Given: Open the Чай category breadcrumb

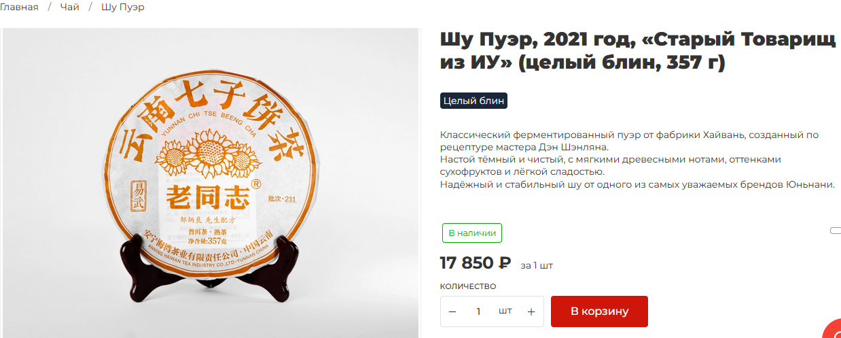Looking at the screenshot, I should tap(70, 7).
